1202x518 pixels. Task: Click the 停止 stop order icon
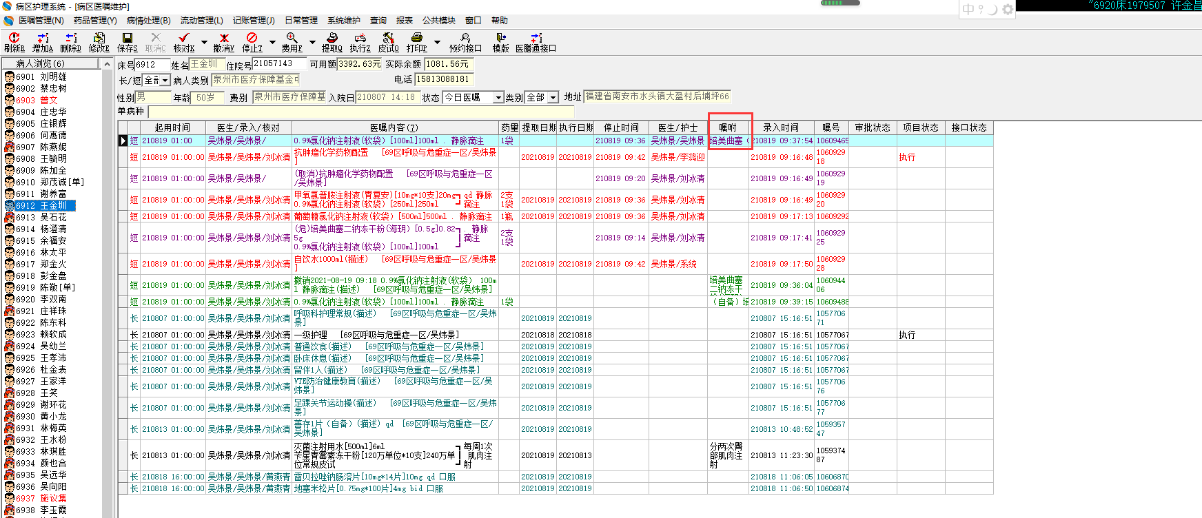tap(252, 39)
